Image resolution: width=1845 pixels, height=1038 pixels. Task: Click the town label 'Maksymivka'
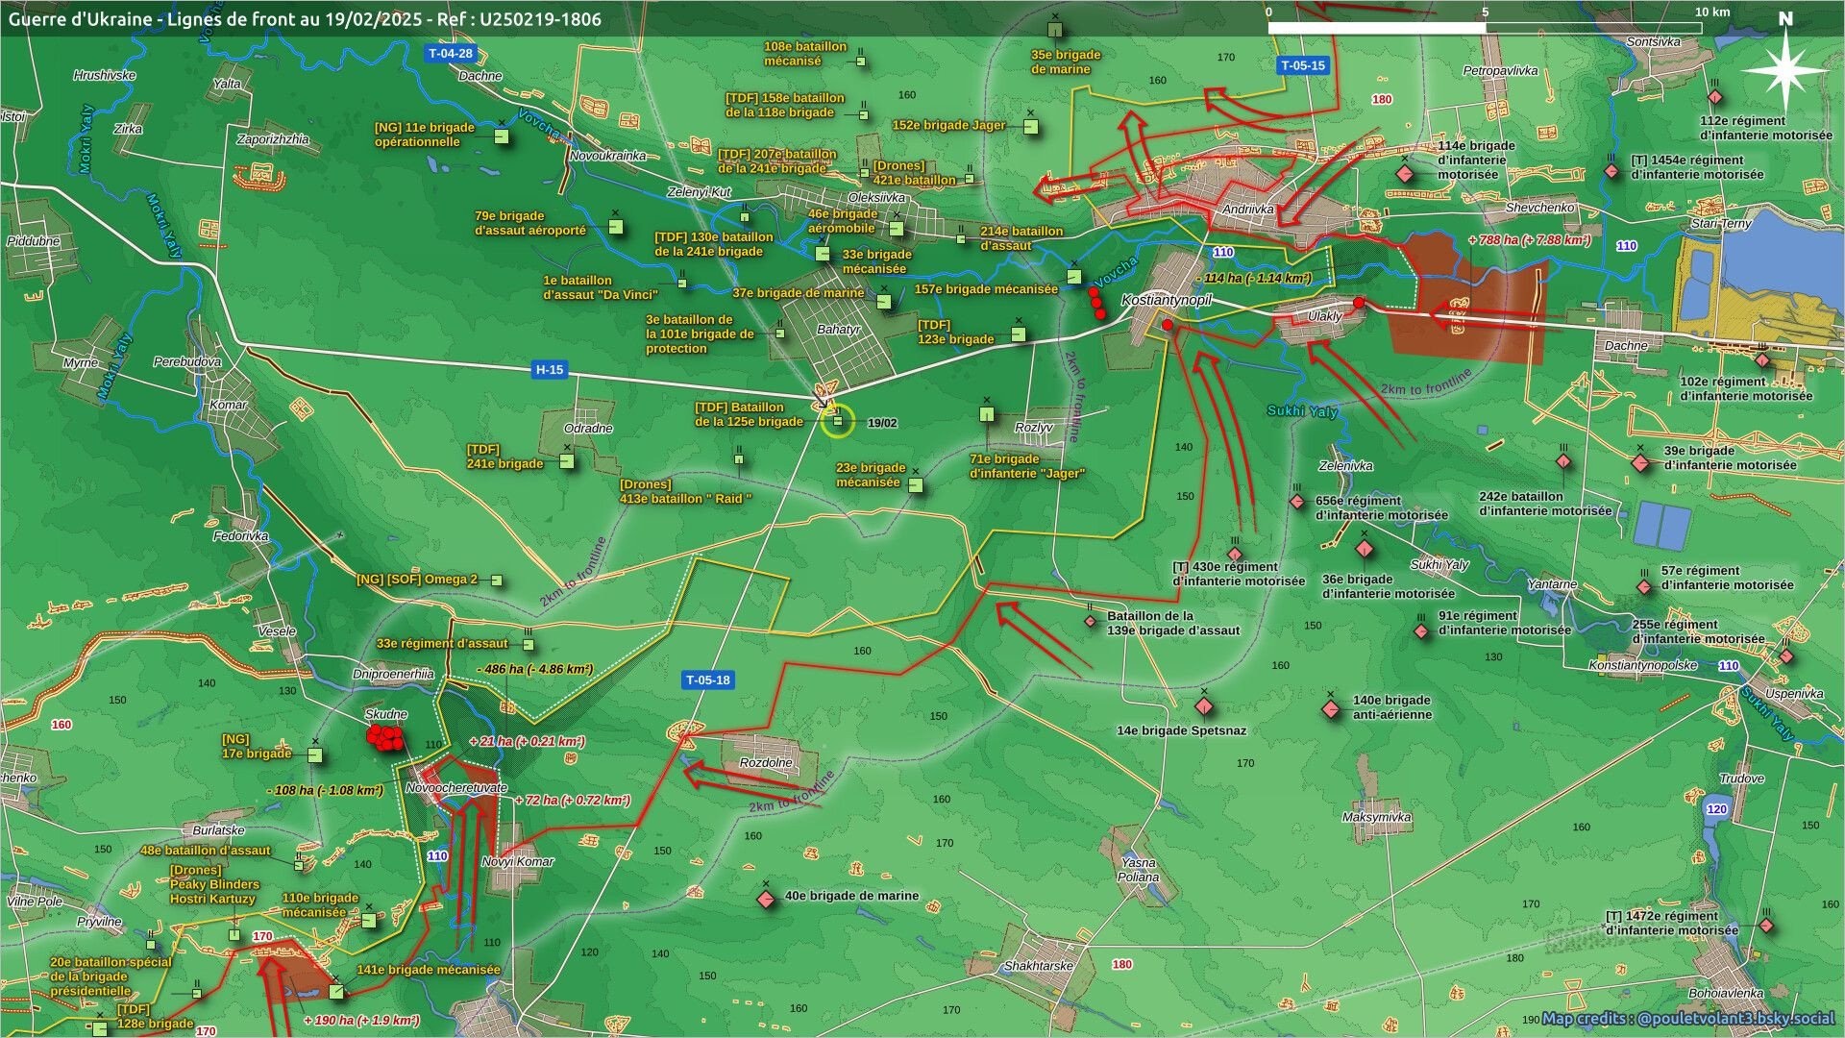coord(1377,817)
